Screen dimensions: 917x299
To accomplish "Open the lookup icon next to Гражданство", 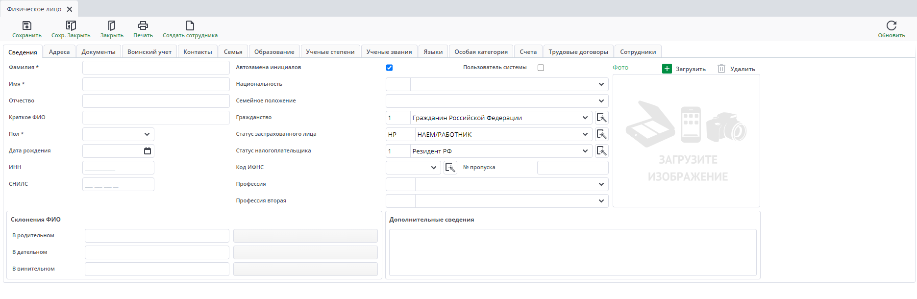I will [601, 118].
